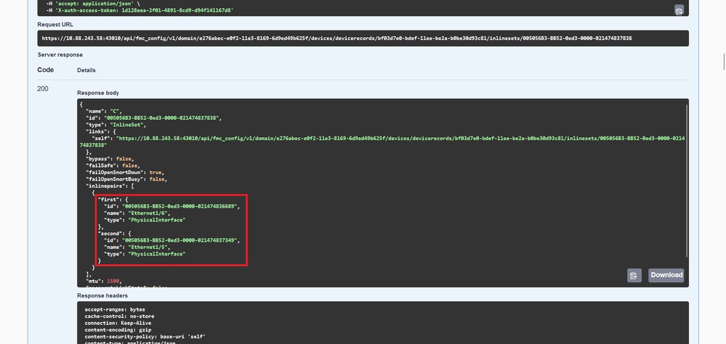
Task: Click the "Request URL" label
Action: pyautogui.click(x=55, y=25)
